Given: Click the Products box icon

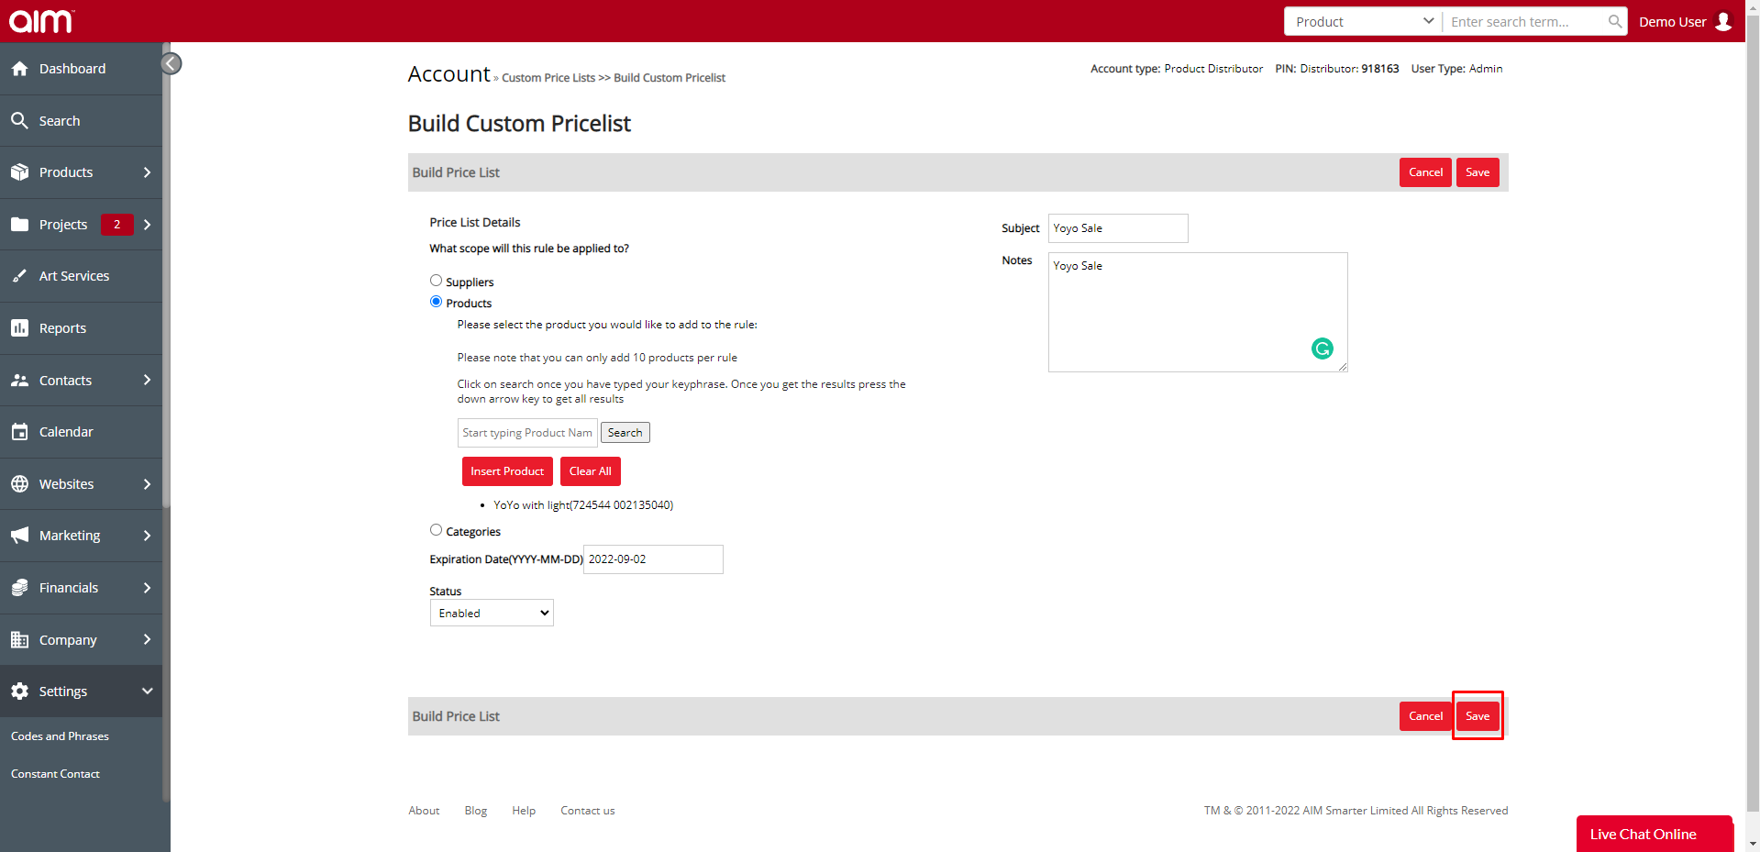Looking at the screenshot, I should click(x=19, y=172).
